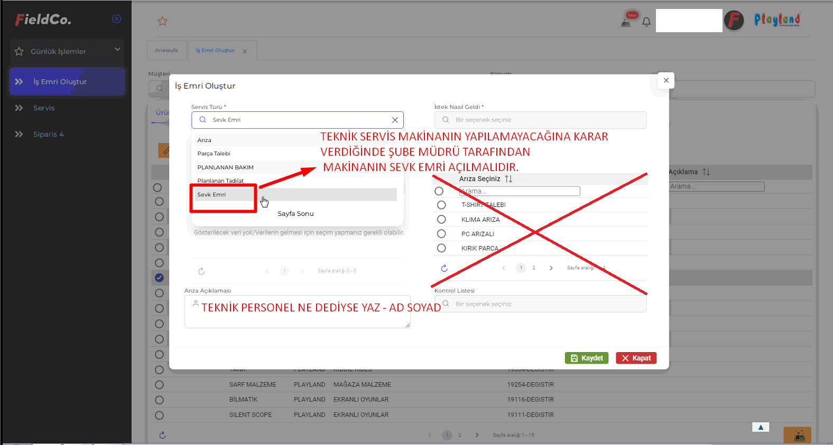
Task: Refresh the Arıza Seçiniz list
Action: [444, 268]
